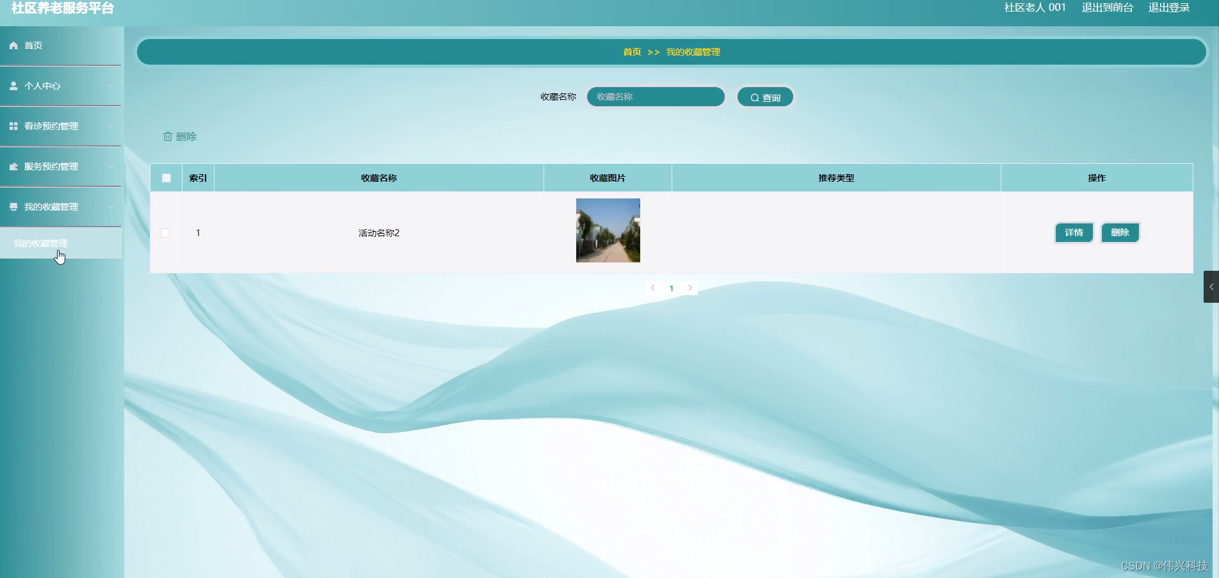1219x578 pixels.
Task: Click the platform logo 社区养老服务平台
Action: pos(61,9)
